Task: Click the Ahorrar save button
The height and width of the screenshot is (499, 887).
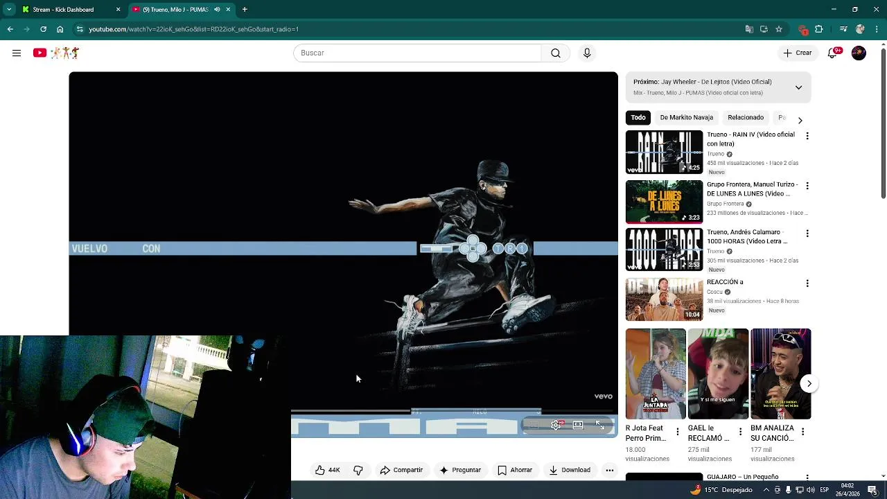Action: pos(515,470)
